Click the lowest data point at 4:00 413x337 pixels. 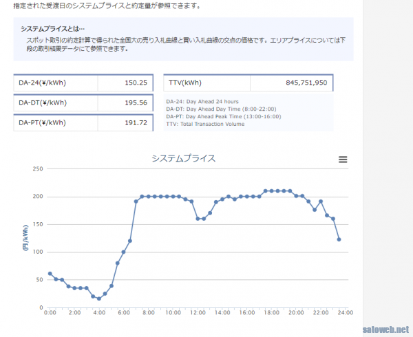[x=99, y=298]
